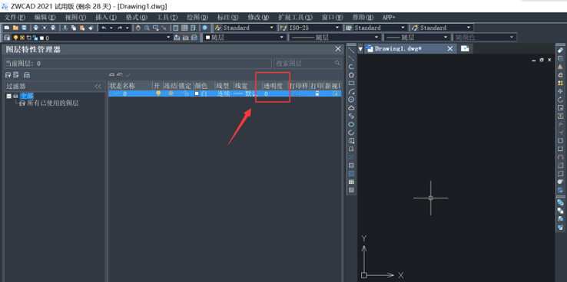Click the 搜索图层 search field

(307, 64)
